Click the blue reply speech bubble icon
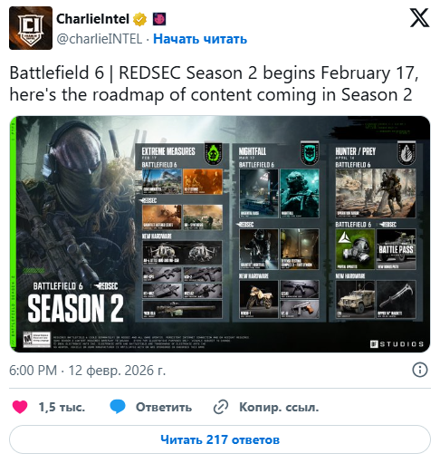 pos(118,407)
